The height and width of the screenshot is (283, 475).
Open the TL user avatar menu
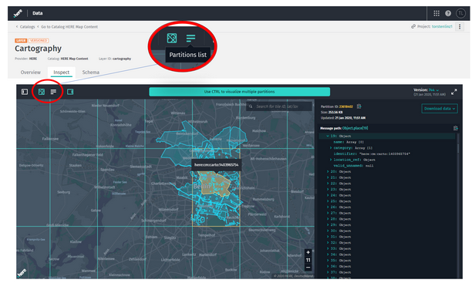460,13
